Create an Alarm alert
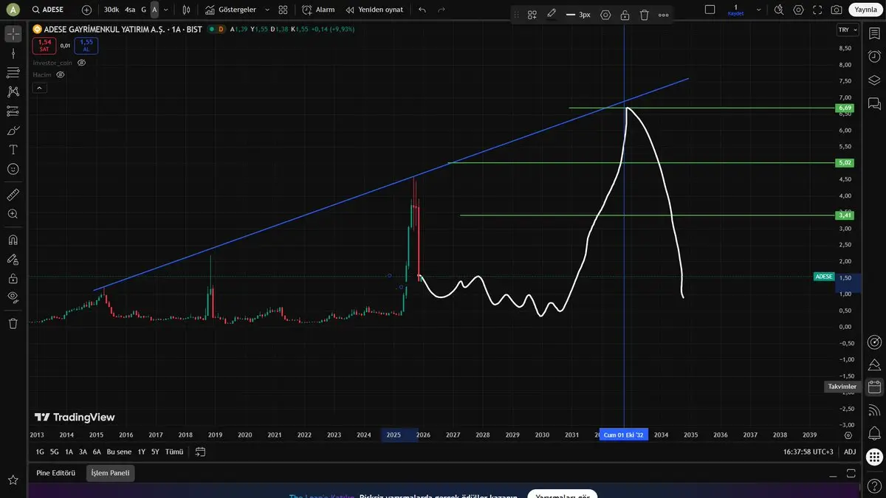Screen dimensions: 886x498 (318, 10)
